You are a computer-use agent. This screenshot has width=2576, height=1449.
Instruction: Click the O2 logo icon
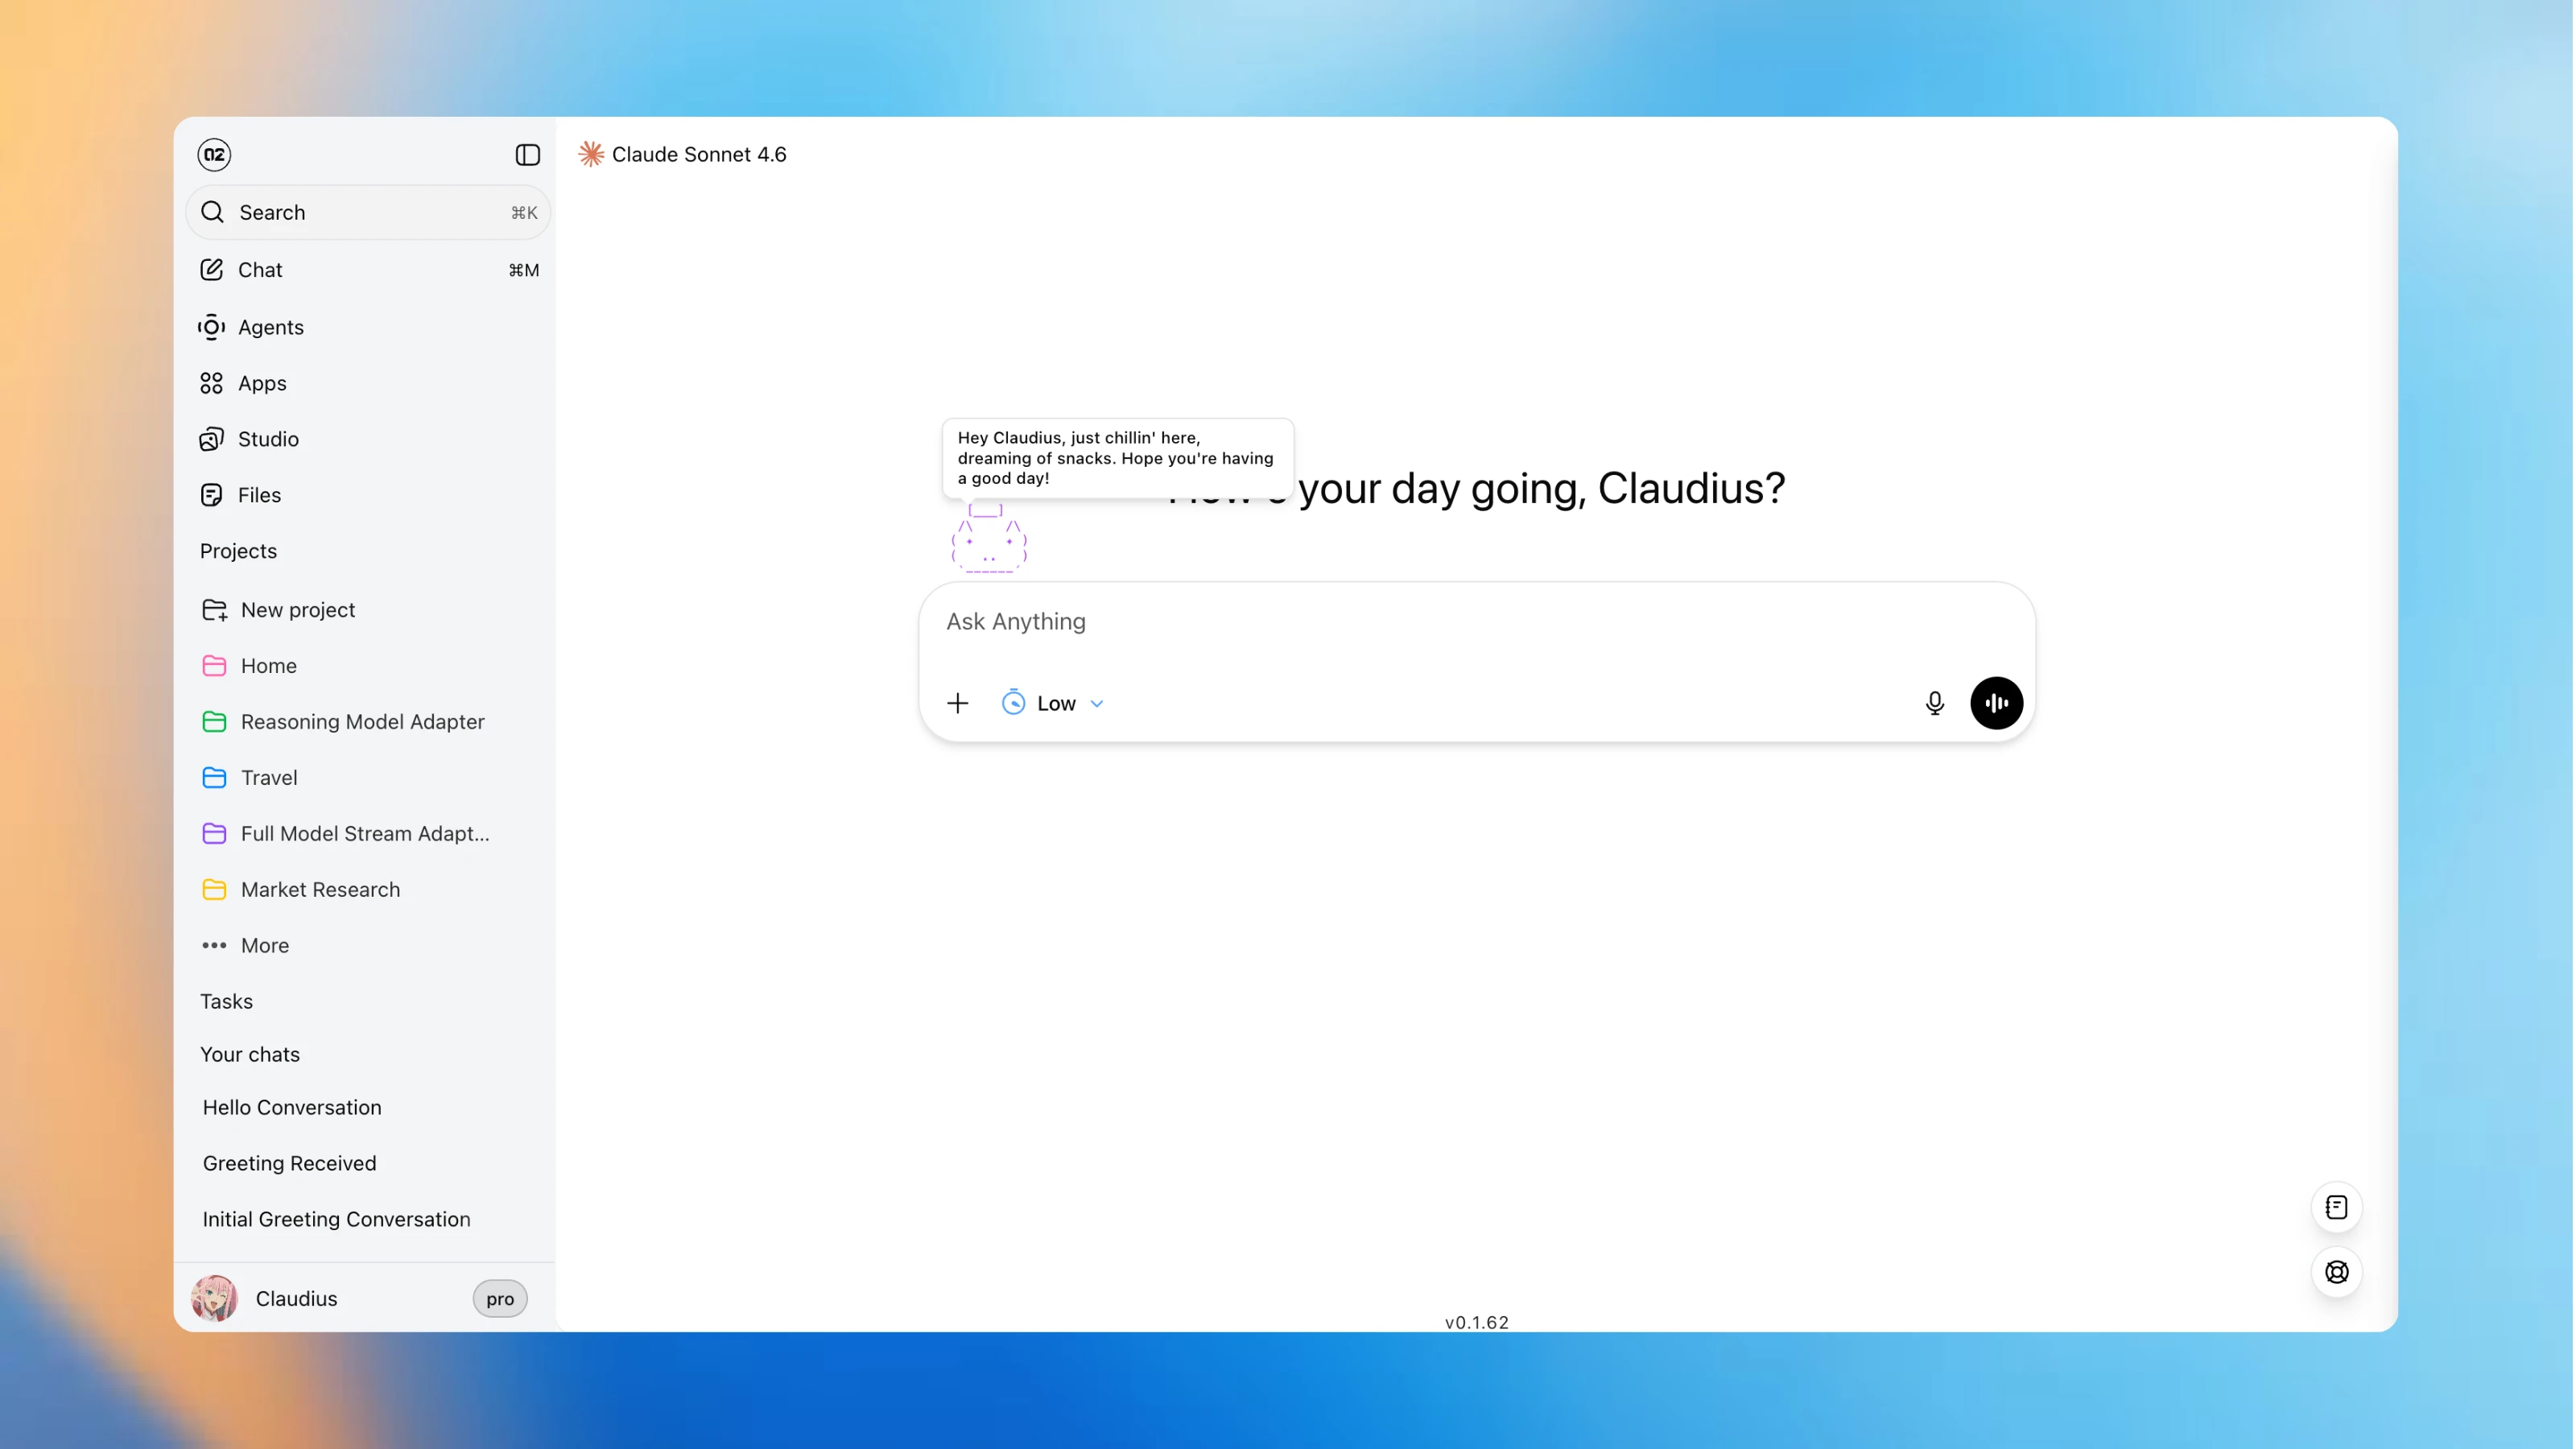coord(214,154)
